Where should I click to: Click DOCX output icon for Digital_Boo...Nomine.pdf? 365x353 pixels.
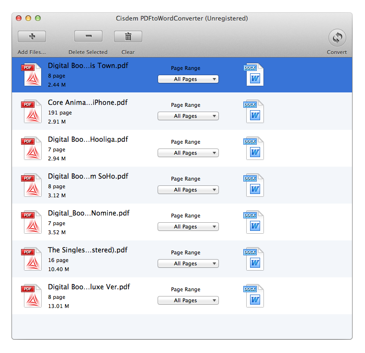pos(253,222)
